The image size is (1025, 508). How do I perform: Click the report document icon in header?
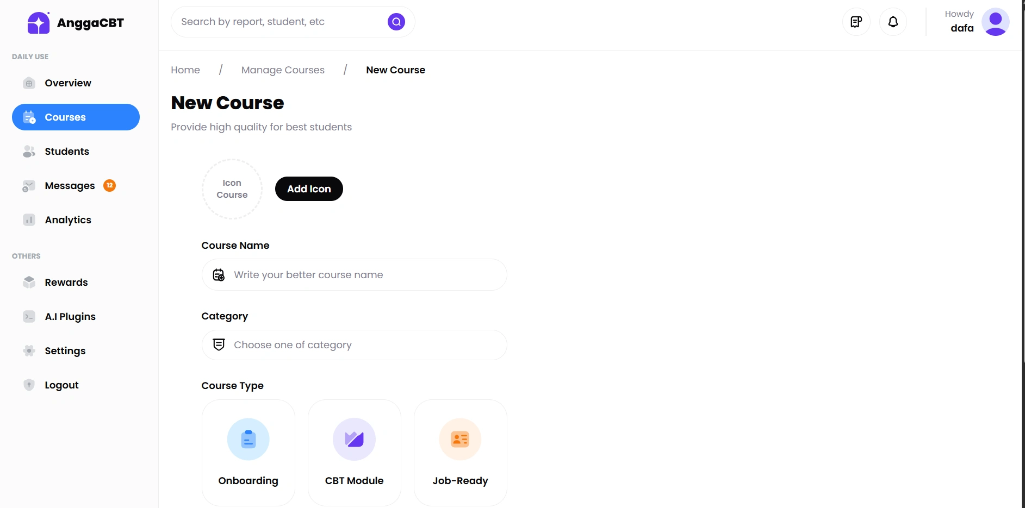click(856, 22)
